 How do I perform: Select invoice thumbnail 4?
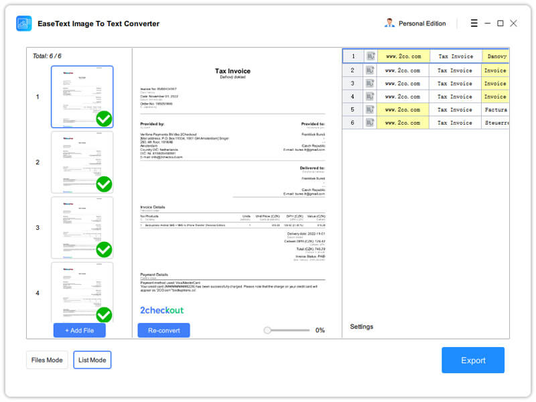tap(82, 293)
